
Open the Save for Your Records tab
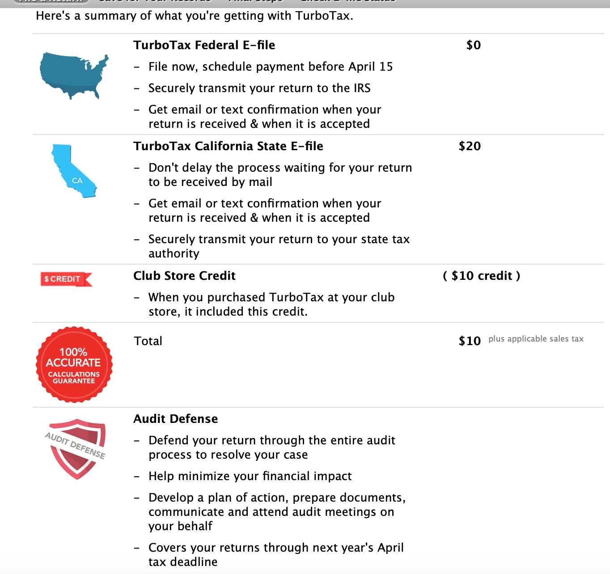tap(155, 1)
